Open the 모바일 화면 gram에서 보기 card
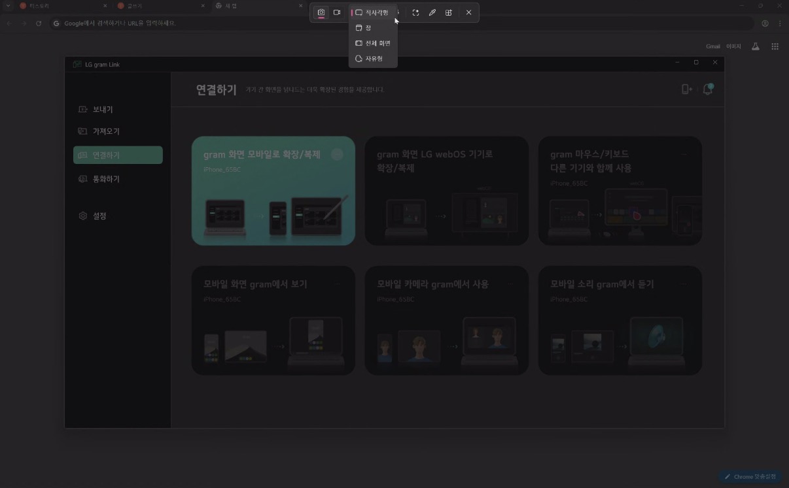 273,320
